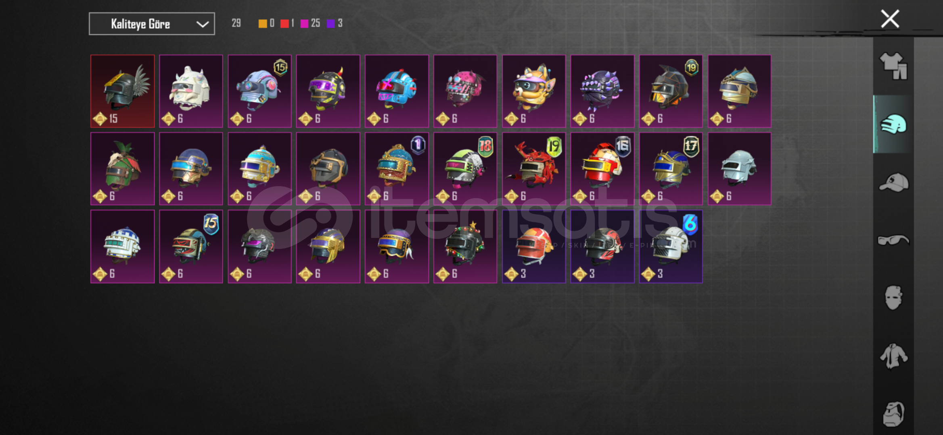Open the backpack category icon
This screenshot has height=435, width=943.
(893, 414)
